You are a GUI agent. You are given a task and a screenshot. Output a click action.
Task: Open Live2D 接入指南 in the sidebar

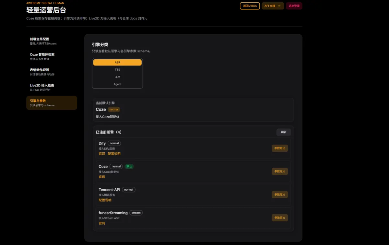coord(52,87)
